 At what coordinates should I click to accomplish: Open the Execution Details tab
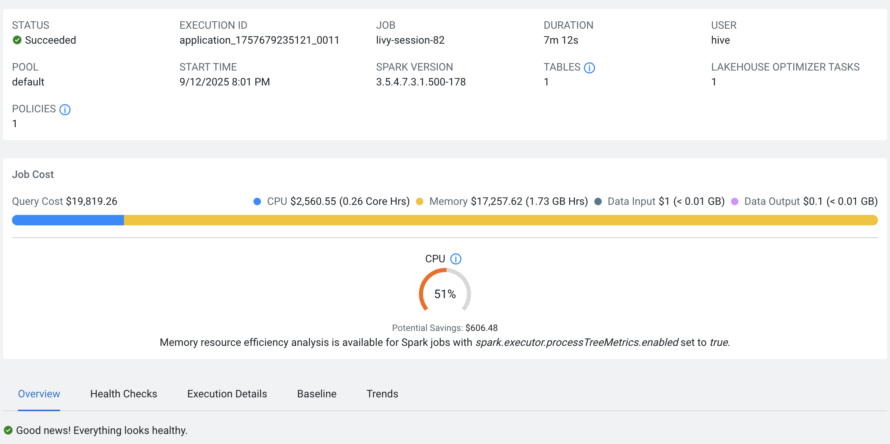point(227,394)
